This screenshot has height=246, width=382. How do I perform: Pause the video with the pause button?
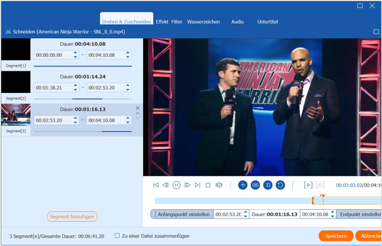pyautogui.click(x=176, y=185)
